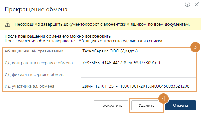201x116 pixels.
Task: Select the ТехноСервис ООО (Диадок) field
Action: (x=139, y=51)
